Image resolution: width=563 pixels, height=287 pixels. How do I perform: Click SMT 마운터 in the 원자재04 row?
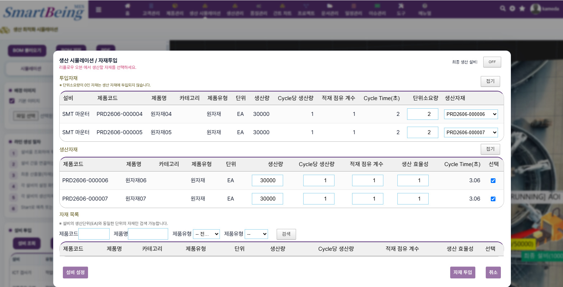click(x=76, y=114)
